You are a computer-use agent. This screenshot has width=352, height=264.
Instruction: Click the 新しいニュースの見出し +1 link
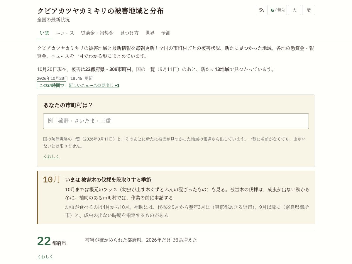(x=94, y=85)
